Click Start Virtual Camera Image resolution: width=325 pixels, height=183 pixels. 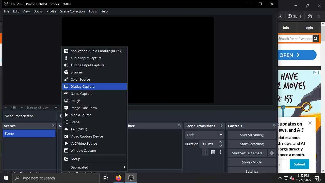247,153
